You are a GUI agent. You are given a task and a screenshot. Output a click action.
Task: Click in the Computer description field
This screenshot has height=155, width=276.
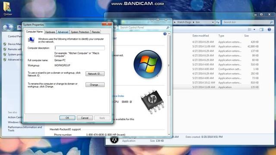tap(79, 48)
